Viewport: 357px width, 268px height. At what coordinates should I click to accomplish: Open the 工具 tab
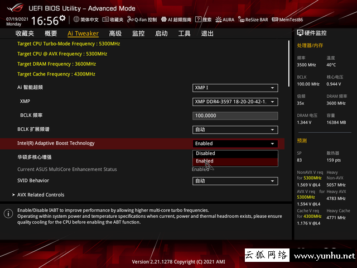(184, 33)
